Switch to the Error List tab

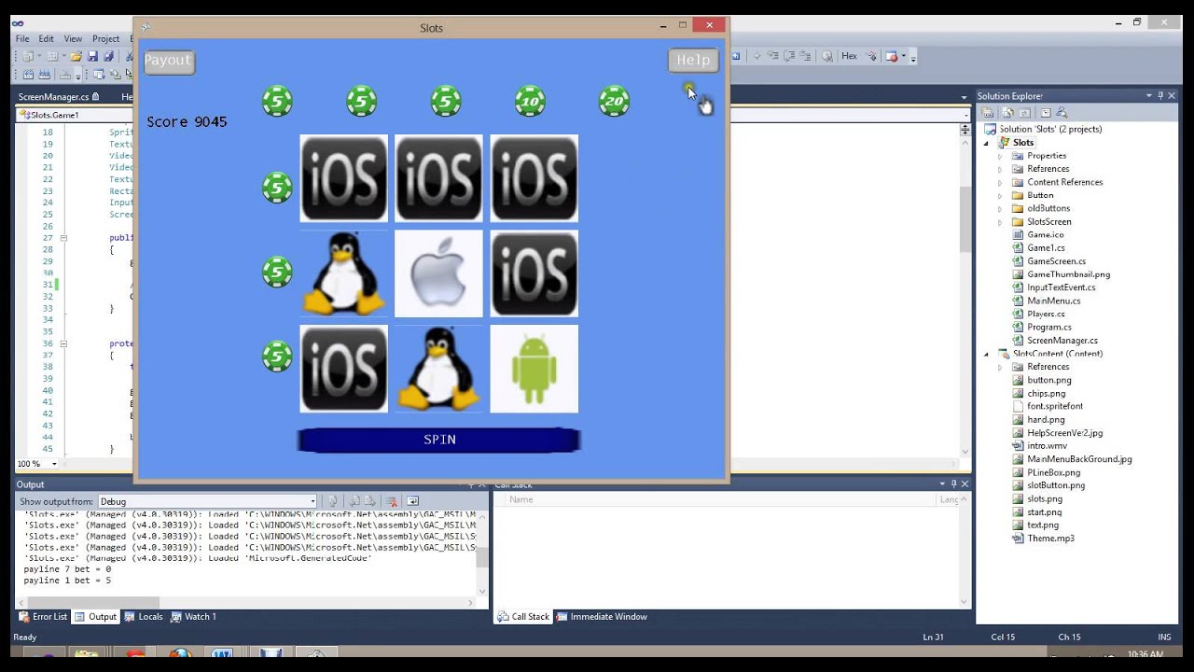43,616
